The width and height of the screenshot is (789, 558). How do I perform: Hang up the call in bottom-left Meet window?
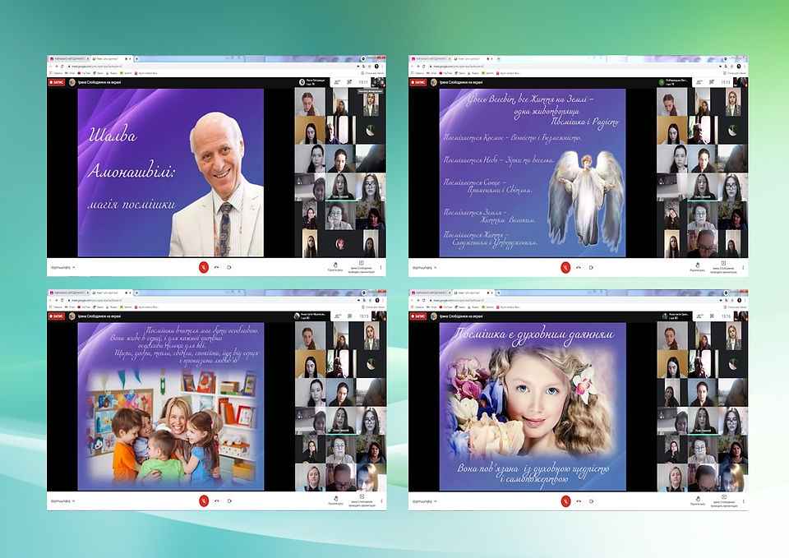(216, 500)
